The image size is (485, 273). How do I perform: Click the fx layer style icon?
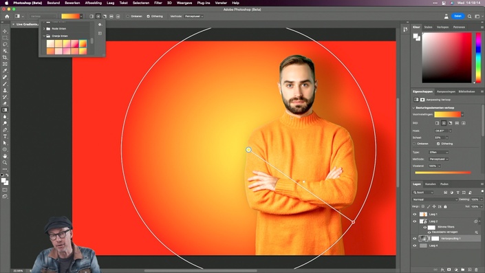[x=442, y=270]
